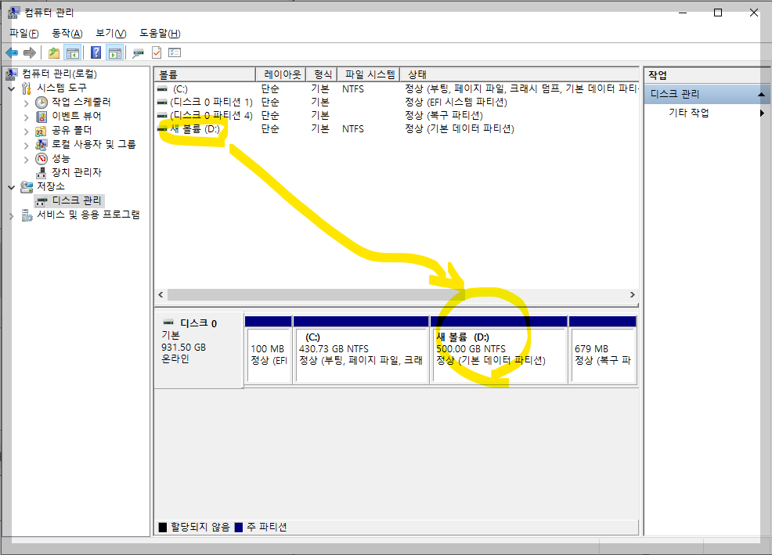Click the blue 주 파티션 legend swatch

coord(239,528)
